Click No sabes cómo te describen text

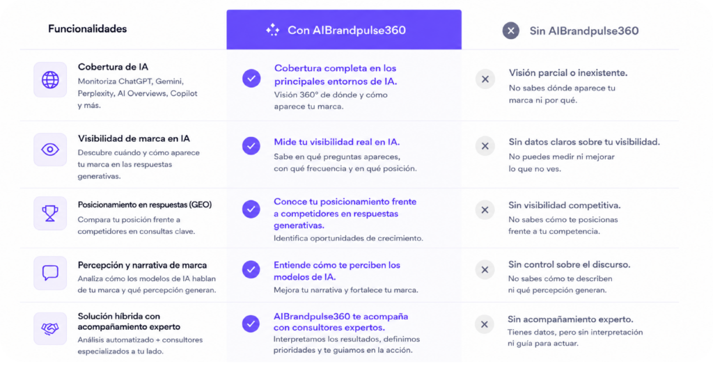tap(561, 284)
